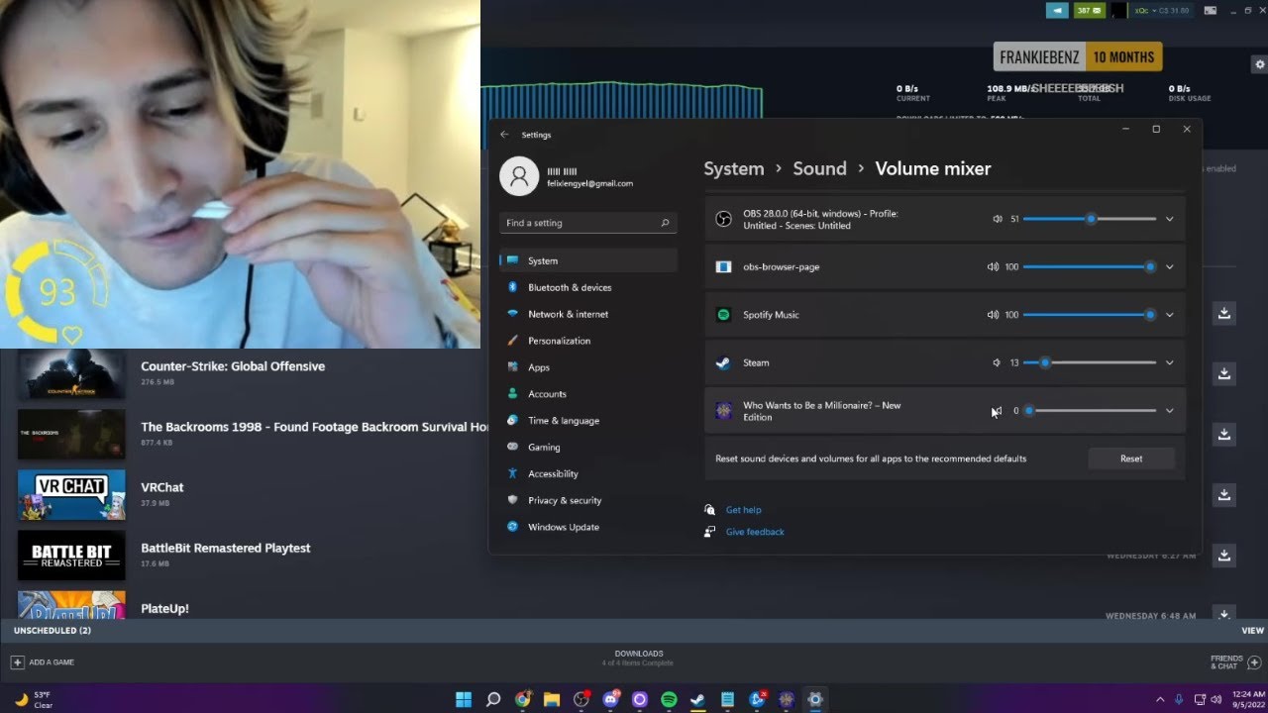Open Google Chrome from taskbar

(x=522, y=699)
